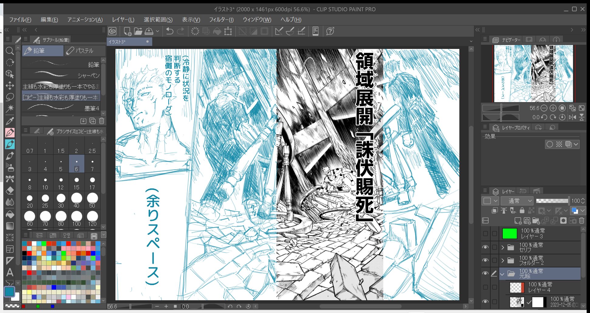Screen dimensions: 590x313
Task: Expand the セリフ layer folder
Action: click(503, 247)
